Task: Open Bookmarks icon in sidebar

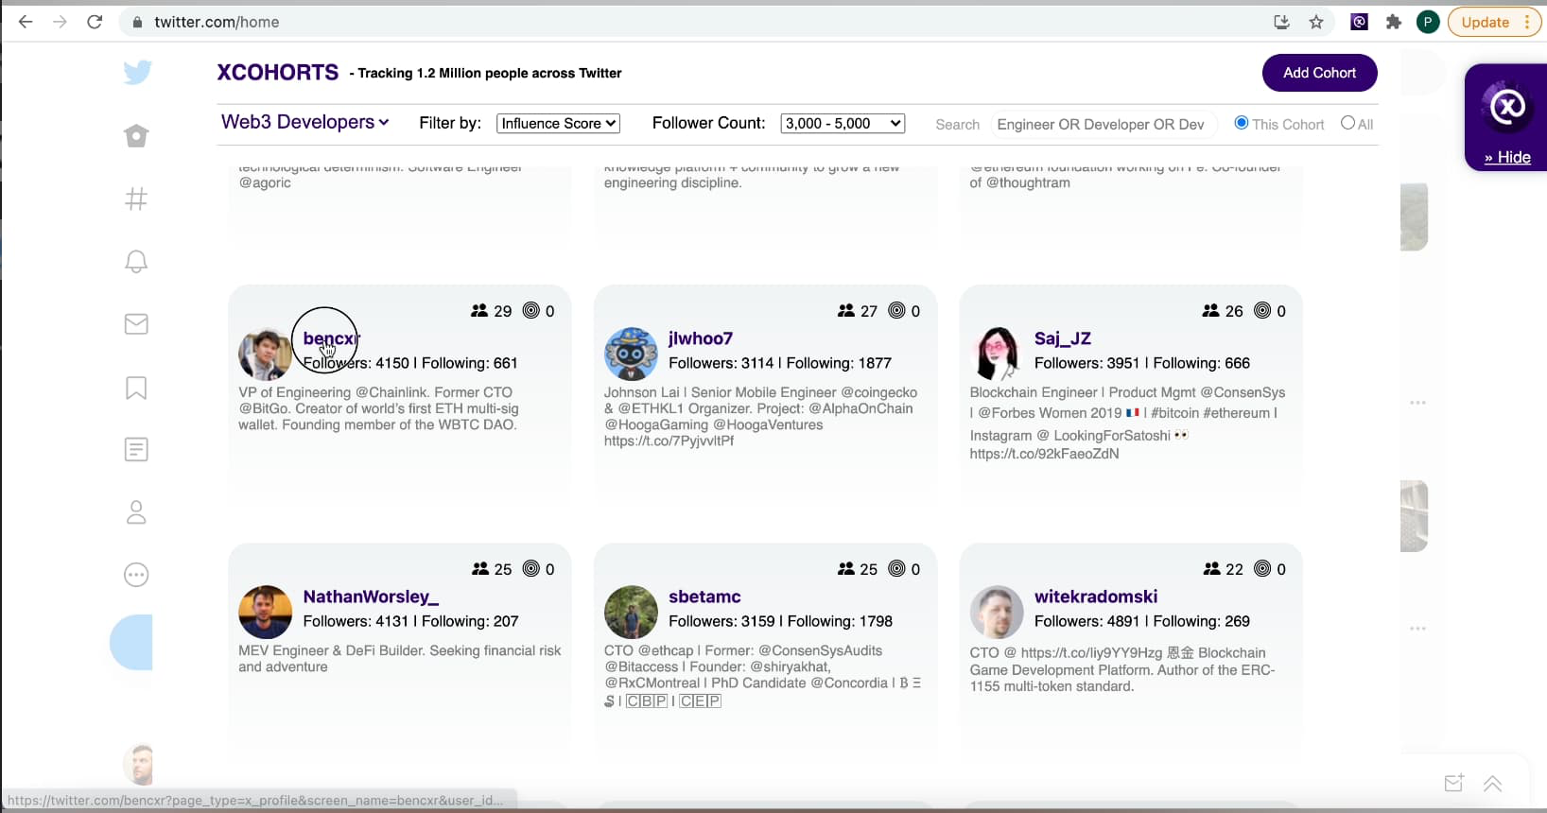Action: click(x=136, y=388)
